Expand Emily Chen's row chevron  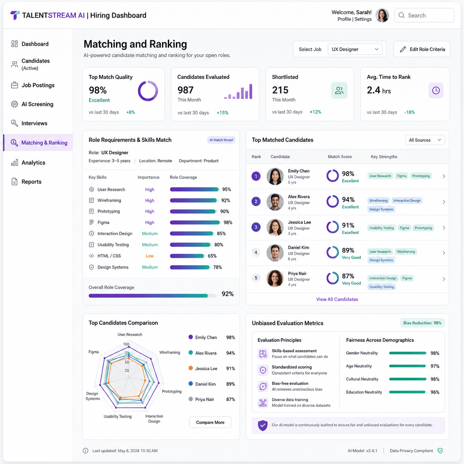click(x=444, y=176)
